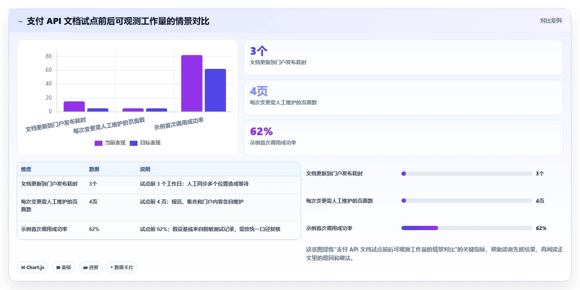Click the 数据 table column header

pos(94,169)
